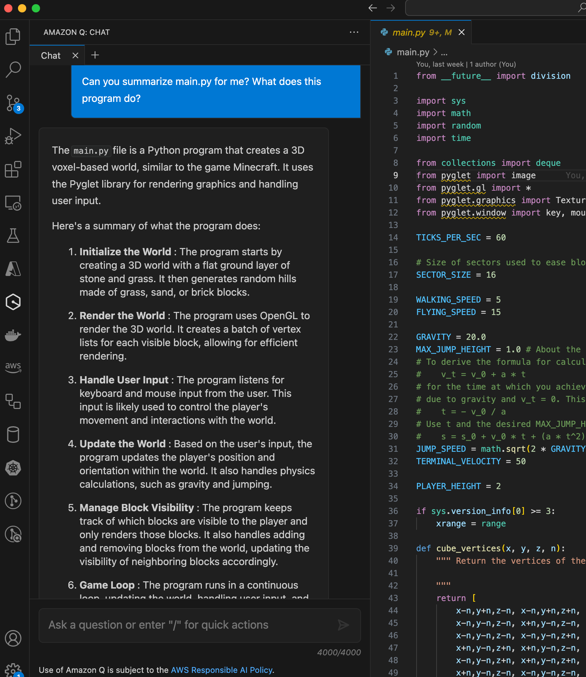
Task: Click the 'PLAYER_HEIGHT = 2' code line
Action: (x=458, y=486)
